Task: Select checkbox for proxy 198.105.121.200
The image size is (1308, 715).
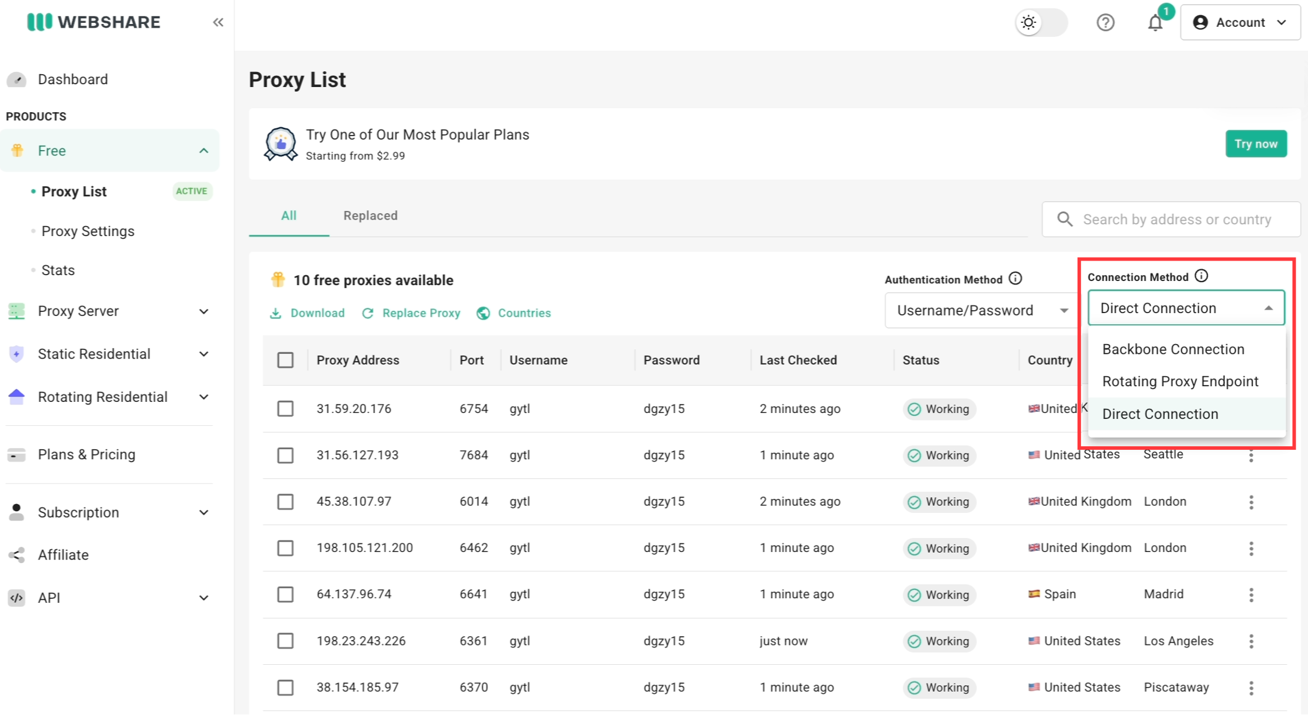Action: (x=285, y=548)
